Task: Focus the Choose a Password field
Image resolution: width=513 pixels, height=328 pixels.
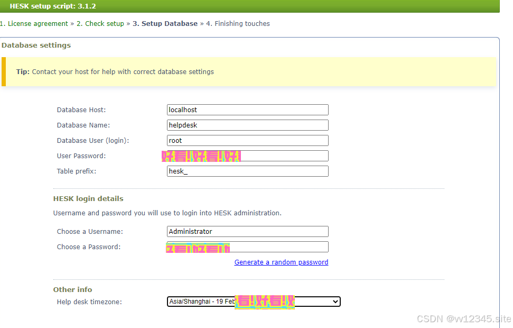Action: tap(248, 247)
